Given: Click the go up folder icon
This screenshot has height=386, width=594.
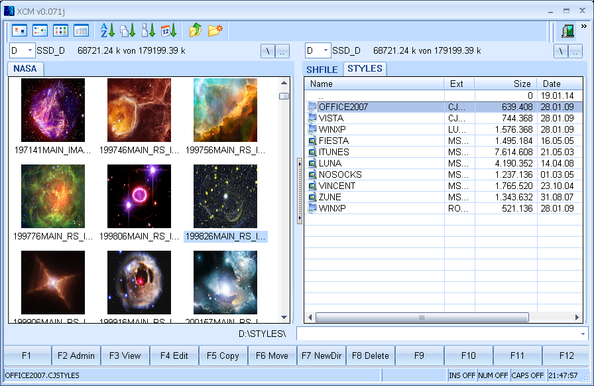Looking at the screenshot, I should tap(196, 30).
